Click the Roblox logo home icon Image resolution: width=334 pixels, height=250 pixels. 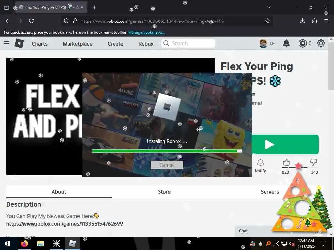(x=19, y=43)
